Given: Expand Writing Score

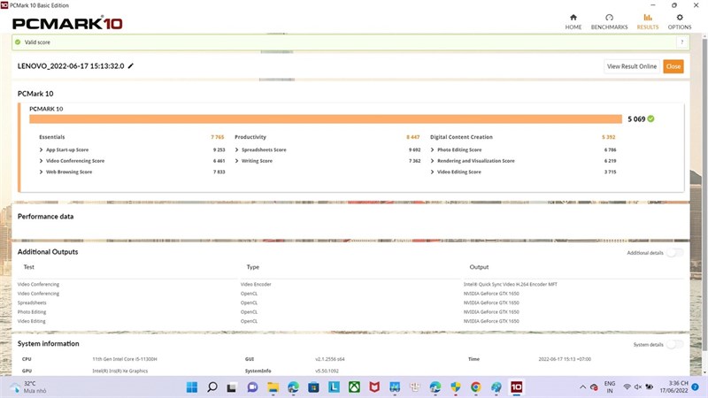Looking at the screenshot, I should 236,161.
